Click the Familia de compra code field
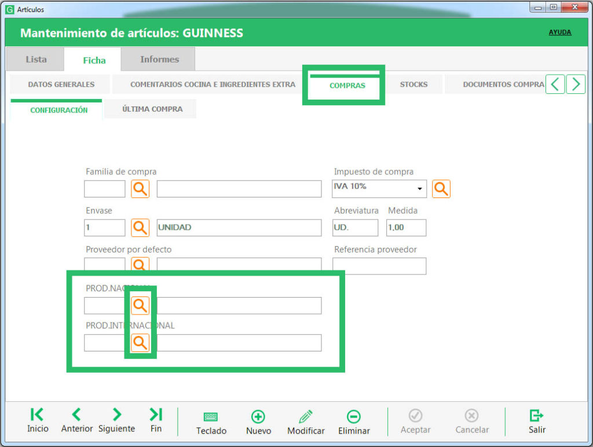This screenshot has height=447, width=593. (104, 189)
